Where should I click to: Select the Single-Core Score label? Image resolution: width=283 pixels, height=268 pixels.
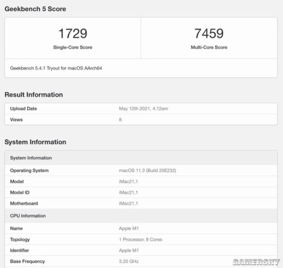pos(73,47)
